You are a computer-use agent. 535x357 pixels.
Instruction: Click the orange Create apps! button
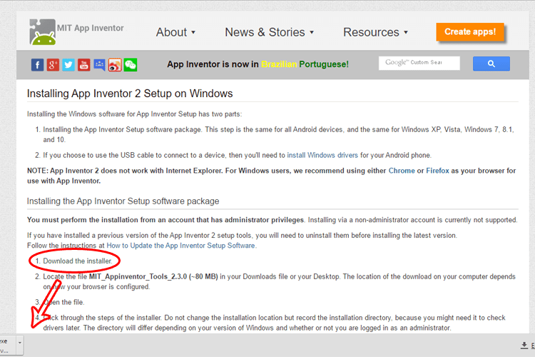[x=470, y=31]
